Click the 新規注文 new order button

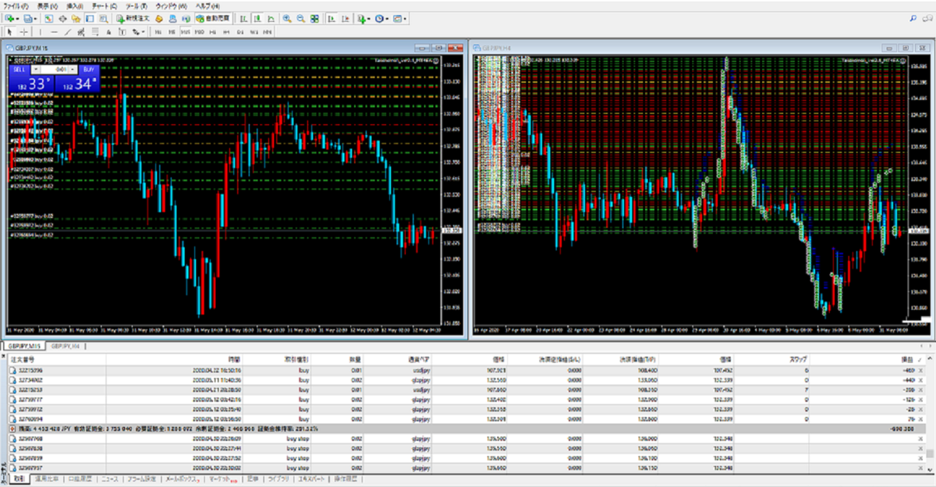pyautogui.click(x=133, y=17)
